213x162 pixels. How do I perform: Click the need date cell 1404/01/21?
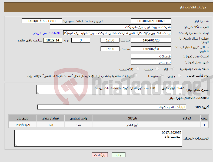pyautogui.click(x=23, y=125)
